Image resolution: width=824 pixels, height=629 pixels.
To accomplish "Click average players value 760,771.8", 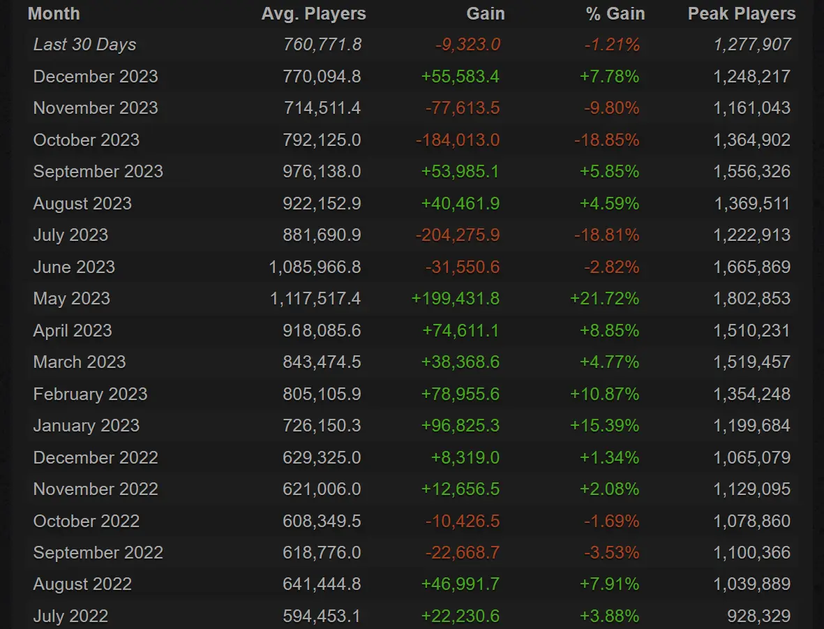I will [322, 45].
